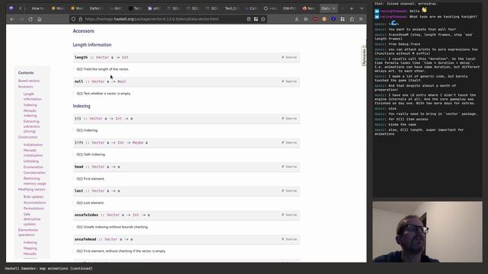Viewport: 488px width, 274px height.
Task: Switch to the Defect tab
Action: 95,8
